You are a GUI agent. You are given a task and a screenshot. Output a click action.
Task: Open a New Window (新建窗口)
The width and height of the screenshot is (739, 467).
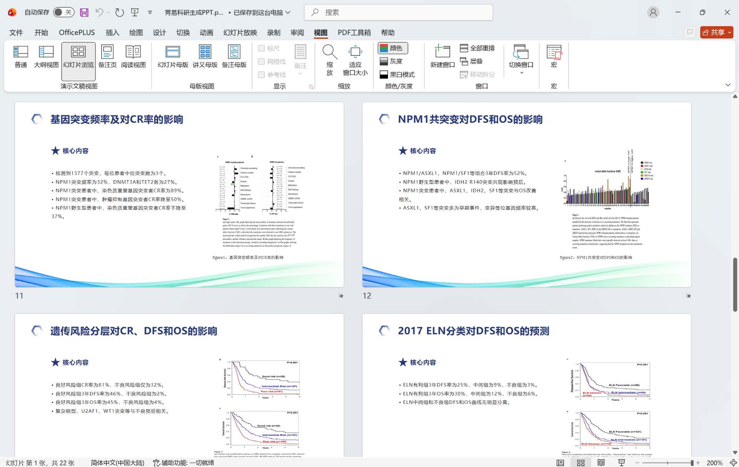442,57
